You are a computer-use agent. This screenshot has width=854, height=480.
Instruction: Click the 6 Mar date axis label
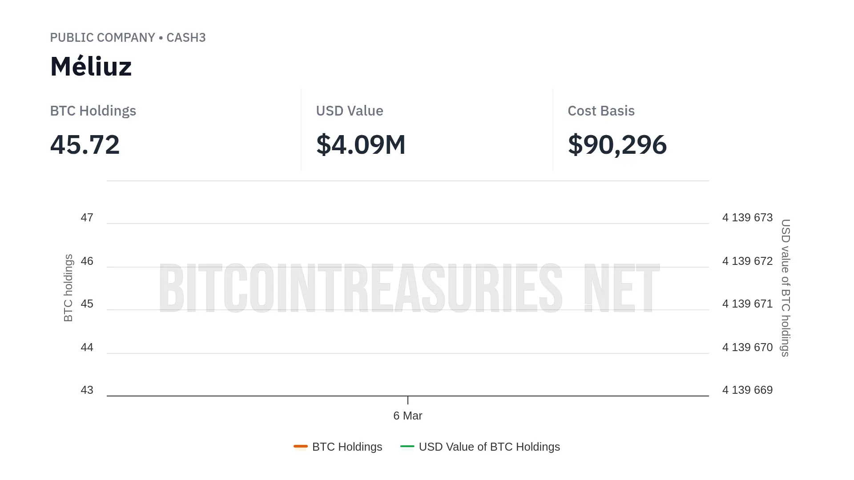click(407, 416)
